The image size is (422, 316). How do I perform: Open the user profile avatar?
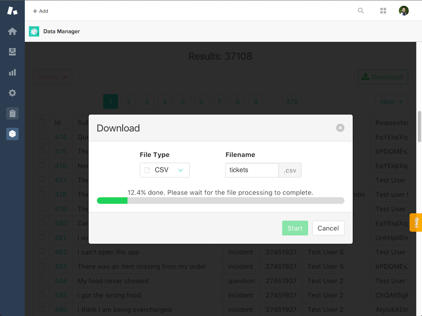click(403, 11)
